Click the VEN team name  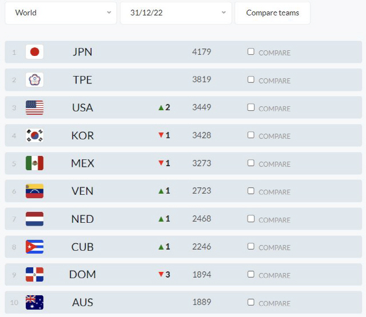82,191
